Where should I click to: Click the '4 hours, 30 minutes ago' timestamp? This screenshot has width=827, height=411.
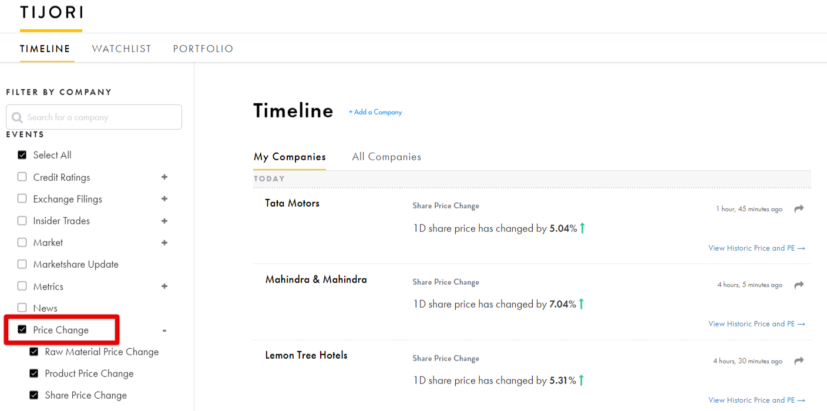click(748, 361)
